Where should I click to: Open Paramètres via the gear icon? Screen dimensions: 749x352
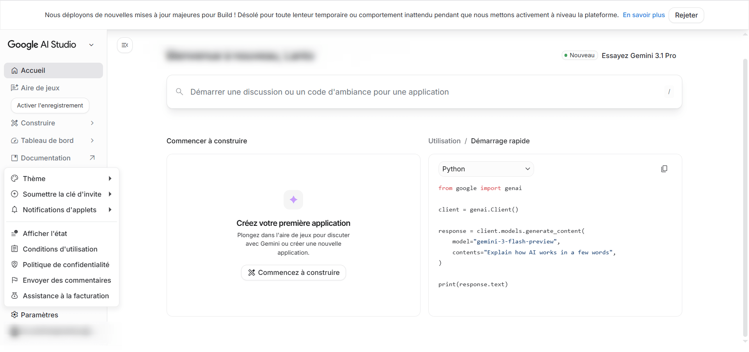(14, 315)
